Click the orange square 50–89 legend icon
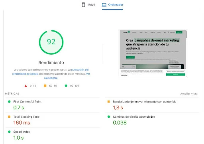The image size is (204, 144). click(45, 86)
